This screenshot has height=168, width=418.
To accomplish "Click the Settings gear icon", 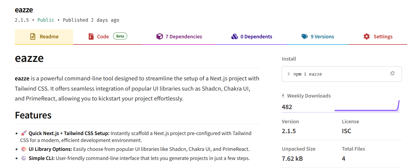I will pyautogui.click(x=367, y=37).
